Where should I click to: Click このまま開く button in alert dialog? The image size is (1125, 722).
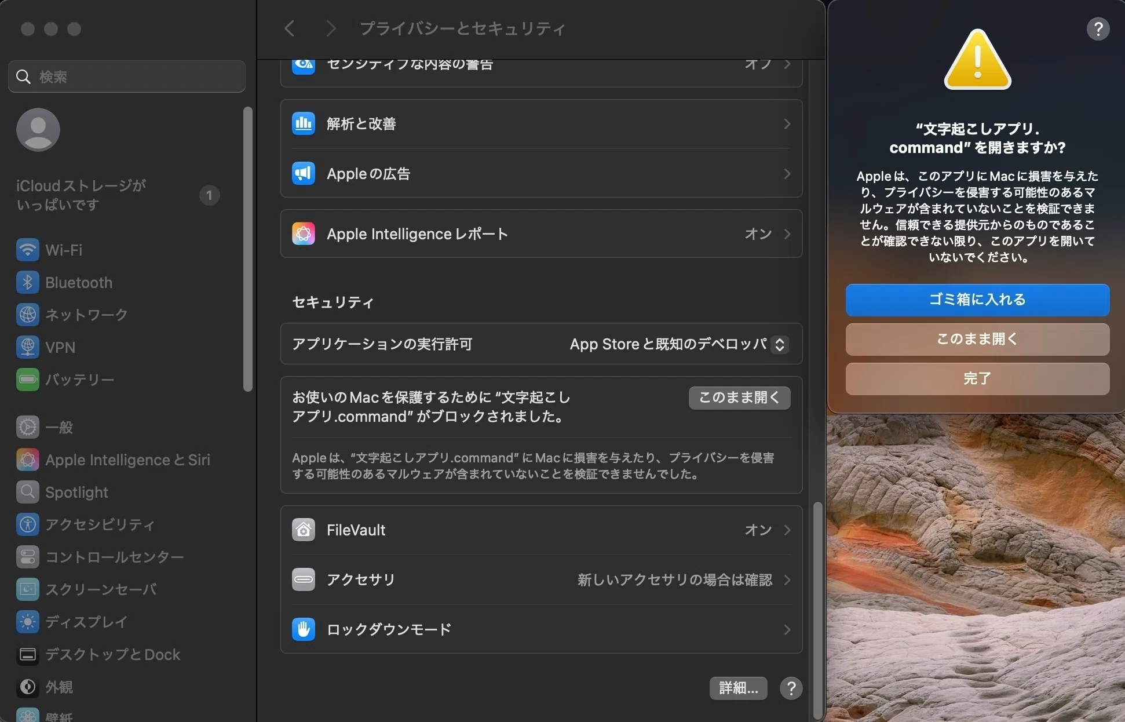977,339
